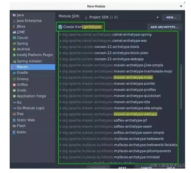This screenshot has height=173, width=191.
Task: Click the Gradle elephant icon
Action: point(14,73)
